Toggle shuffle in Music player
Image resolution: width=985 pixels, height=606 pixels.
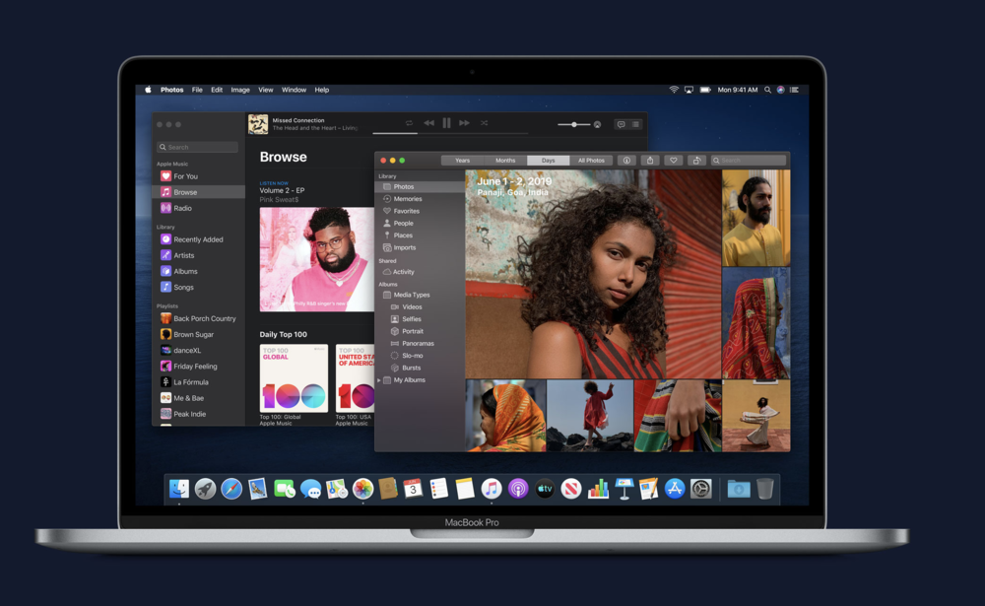(x=485, y=123)
